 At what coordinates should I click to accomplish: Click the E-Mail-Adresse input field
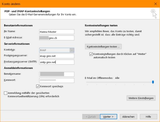click(x=57, y=38)
